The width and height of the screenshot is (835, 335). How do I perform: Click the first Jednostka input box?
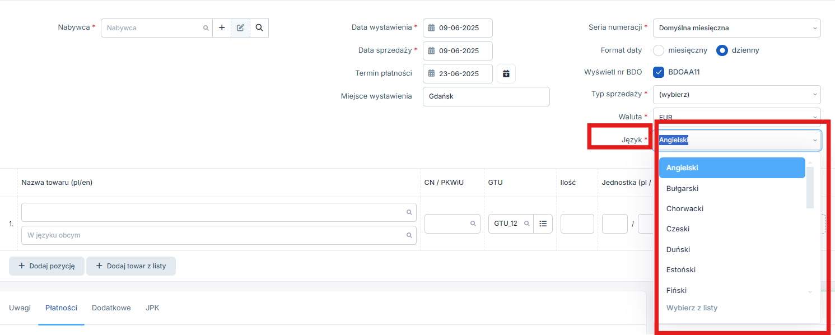pyautogui.click(x=615, y=224)
